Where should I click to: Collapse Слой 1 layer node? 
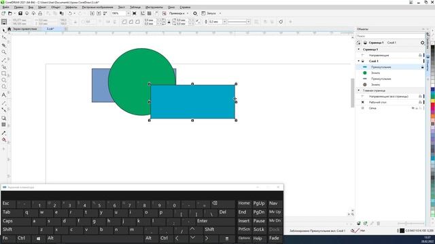[359, 61]
